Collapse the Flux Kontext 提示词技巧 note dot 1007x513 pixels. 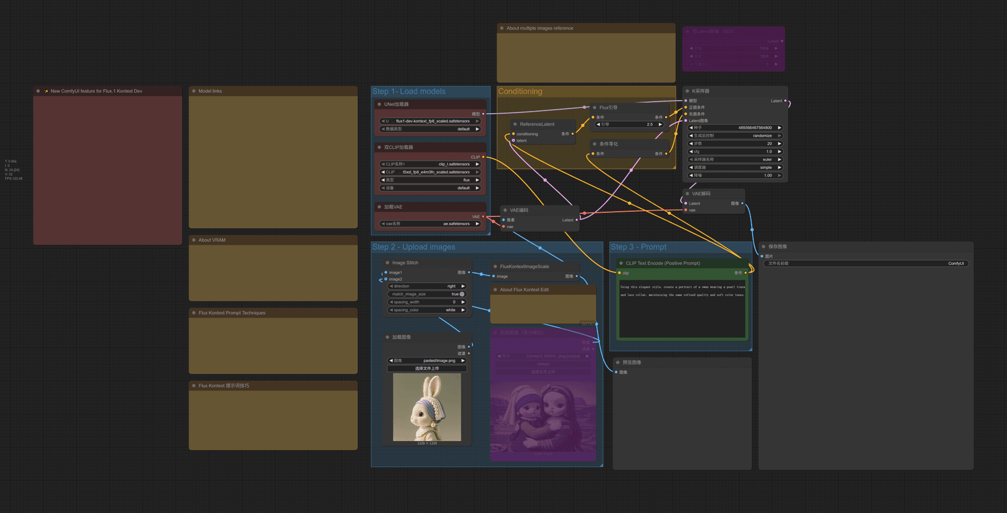pyautogui.click(x=194, y=386)
